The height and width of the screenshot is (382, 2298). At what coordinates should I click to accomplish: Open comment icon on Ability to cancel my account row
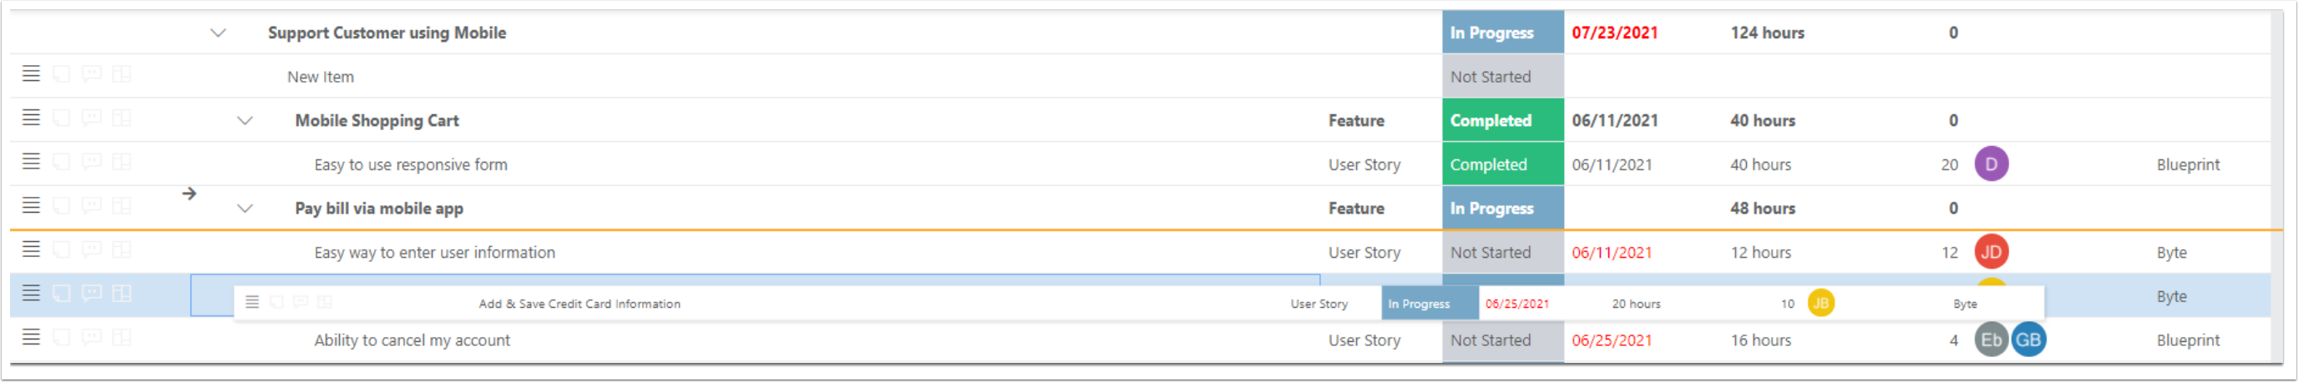91,337
